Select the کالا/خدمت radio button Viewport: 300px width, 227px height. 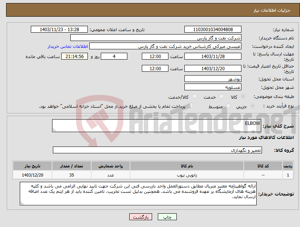tap(194, 96)
